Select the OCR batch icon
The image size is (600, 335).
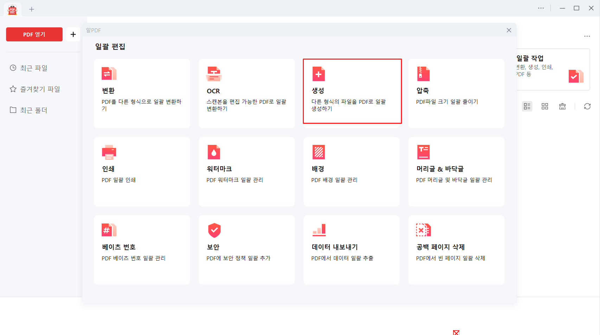214,74
